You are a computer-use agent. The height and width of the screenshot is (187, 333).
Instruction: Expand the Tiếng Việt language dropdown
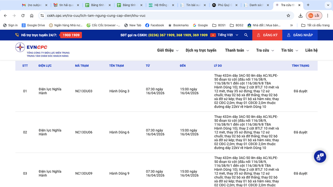pos(224,35)
